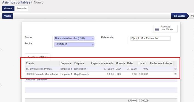Open the Fecha date picker arrow
This screenshot has height=102, width=194.
click(x=93, y=44)
